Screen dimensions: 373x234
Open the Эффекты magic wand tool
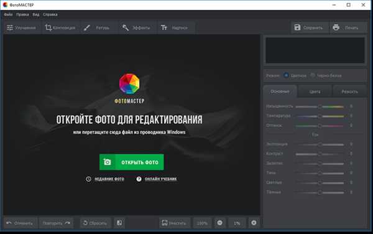(126, 27)
